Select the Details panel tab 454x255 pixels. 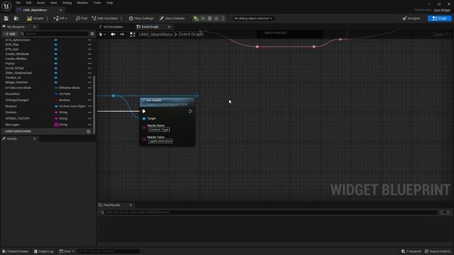11,139
